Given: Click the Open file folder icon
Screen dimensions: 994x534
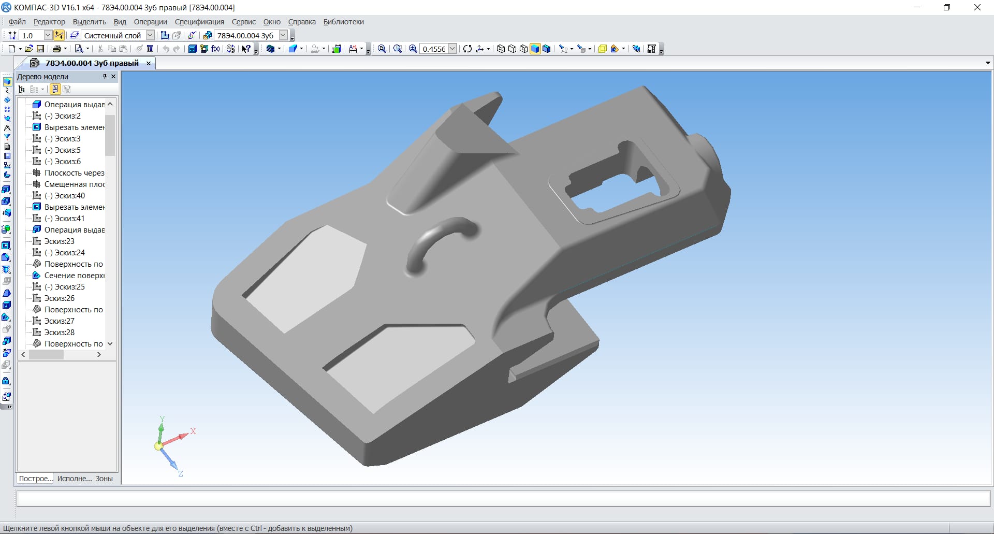Looking at the screenshot, I should point(29,49).
